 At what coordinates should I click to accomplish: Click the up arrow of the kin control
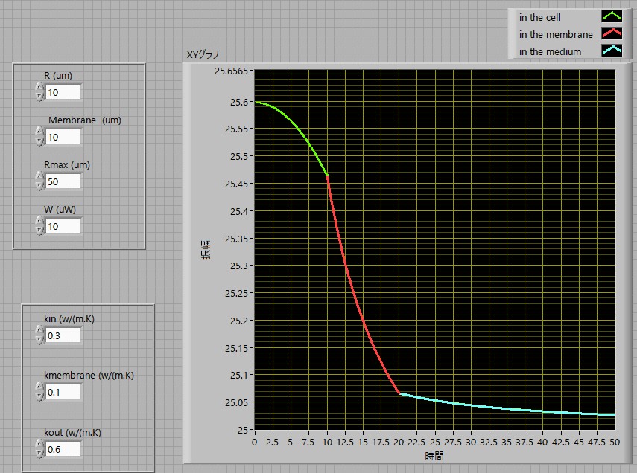(x=39, y=331)
